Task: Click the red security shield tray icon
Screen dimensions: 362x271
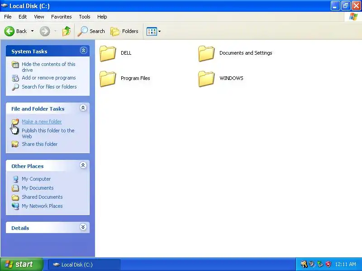Action: tap(328, 264)
